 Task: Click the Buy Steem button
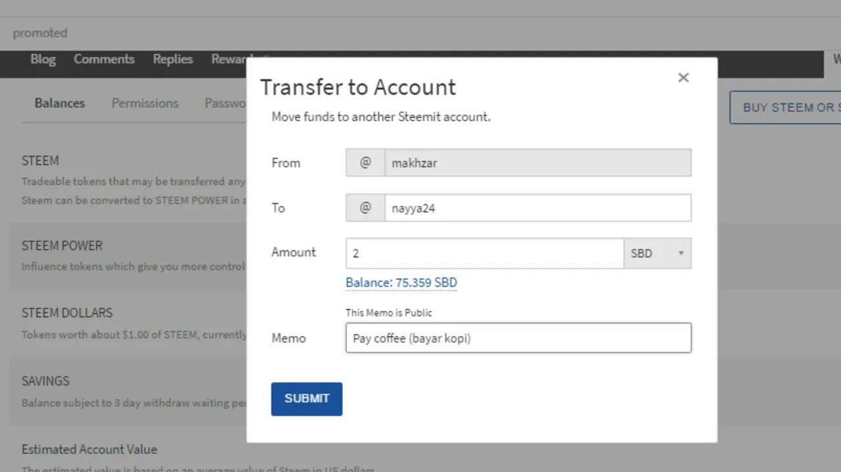[786, 107]
